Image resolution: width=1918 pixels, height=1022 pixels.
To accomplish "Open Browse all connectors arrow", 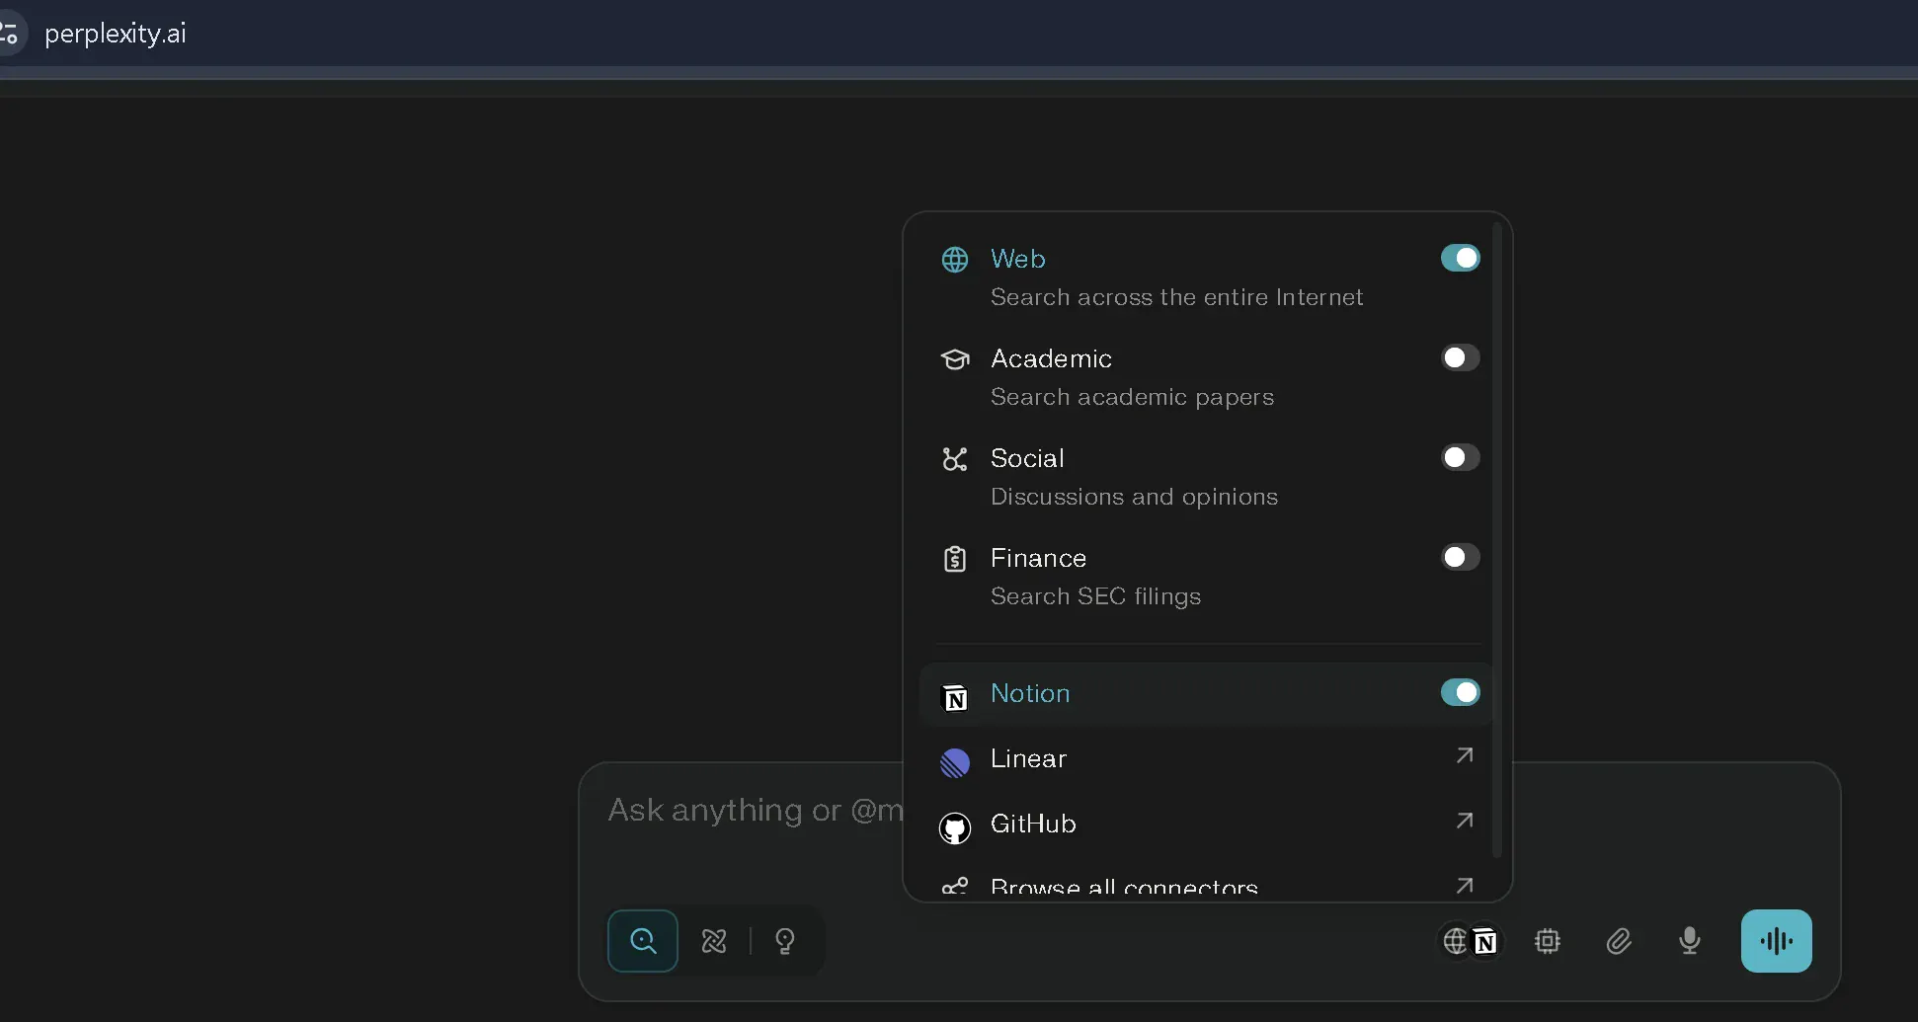I will point(1465,886).
